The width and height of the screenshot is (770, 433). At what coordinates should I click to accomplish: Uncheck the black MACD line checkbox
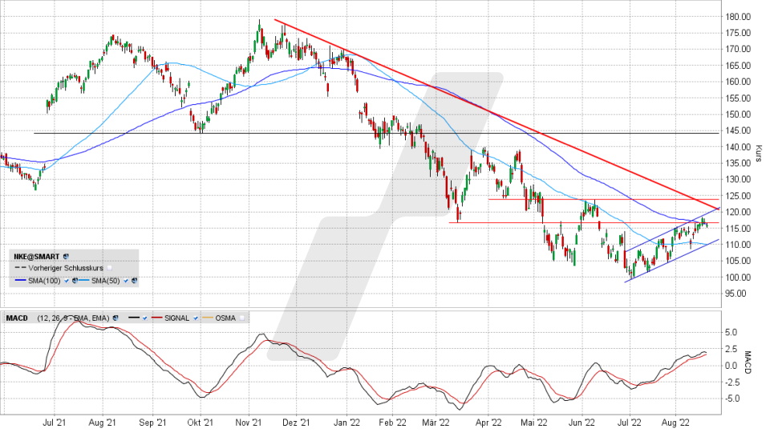pos(145,318)
